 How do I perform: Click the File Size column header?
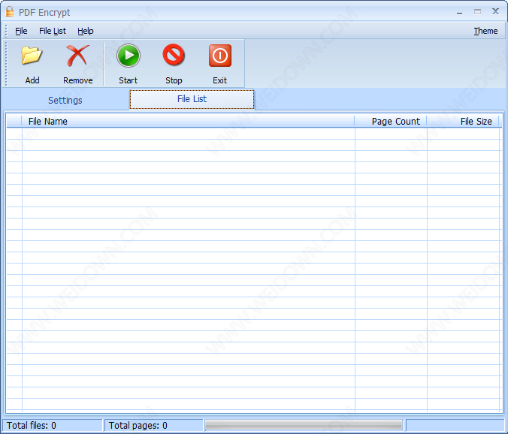[x=463, y=122]
